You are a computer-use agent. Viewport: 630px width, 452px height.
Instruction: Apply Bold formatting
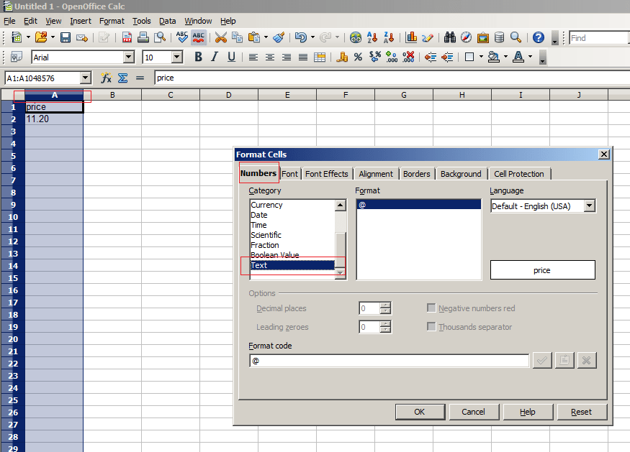198,57
